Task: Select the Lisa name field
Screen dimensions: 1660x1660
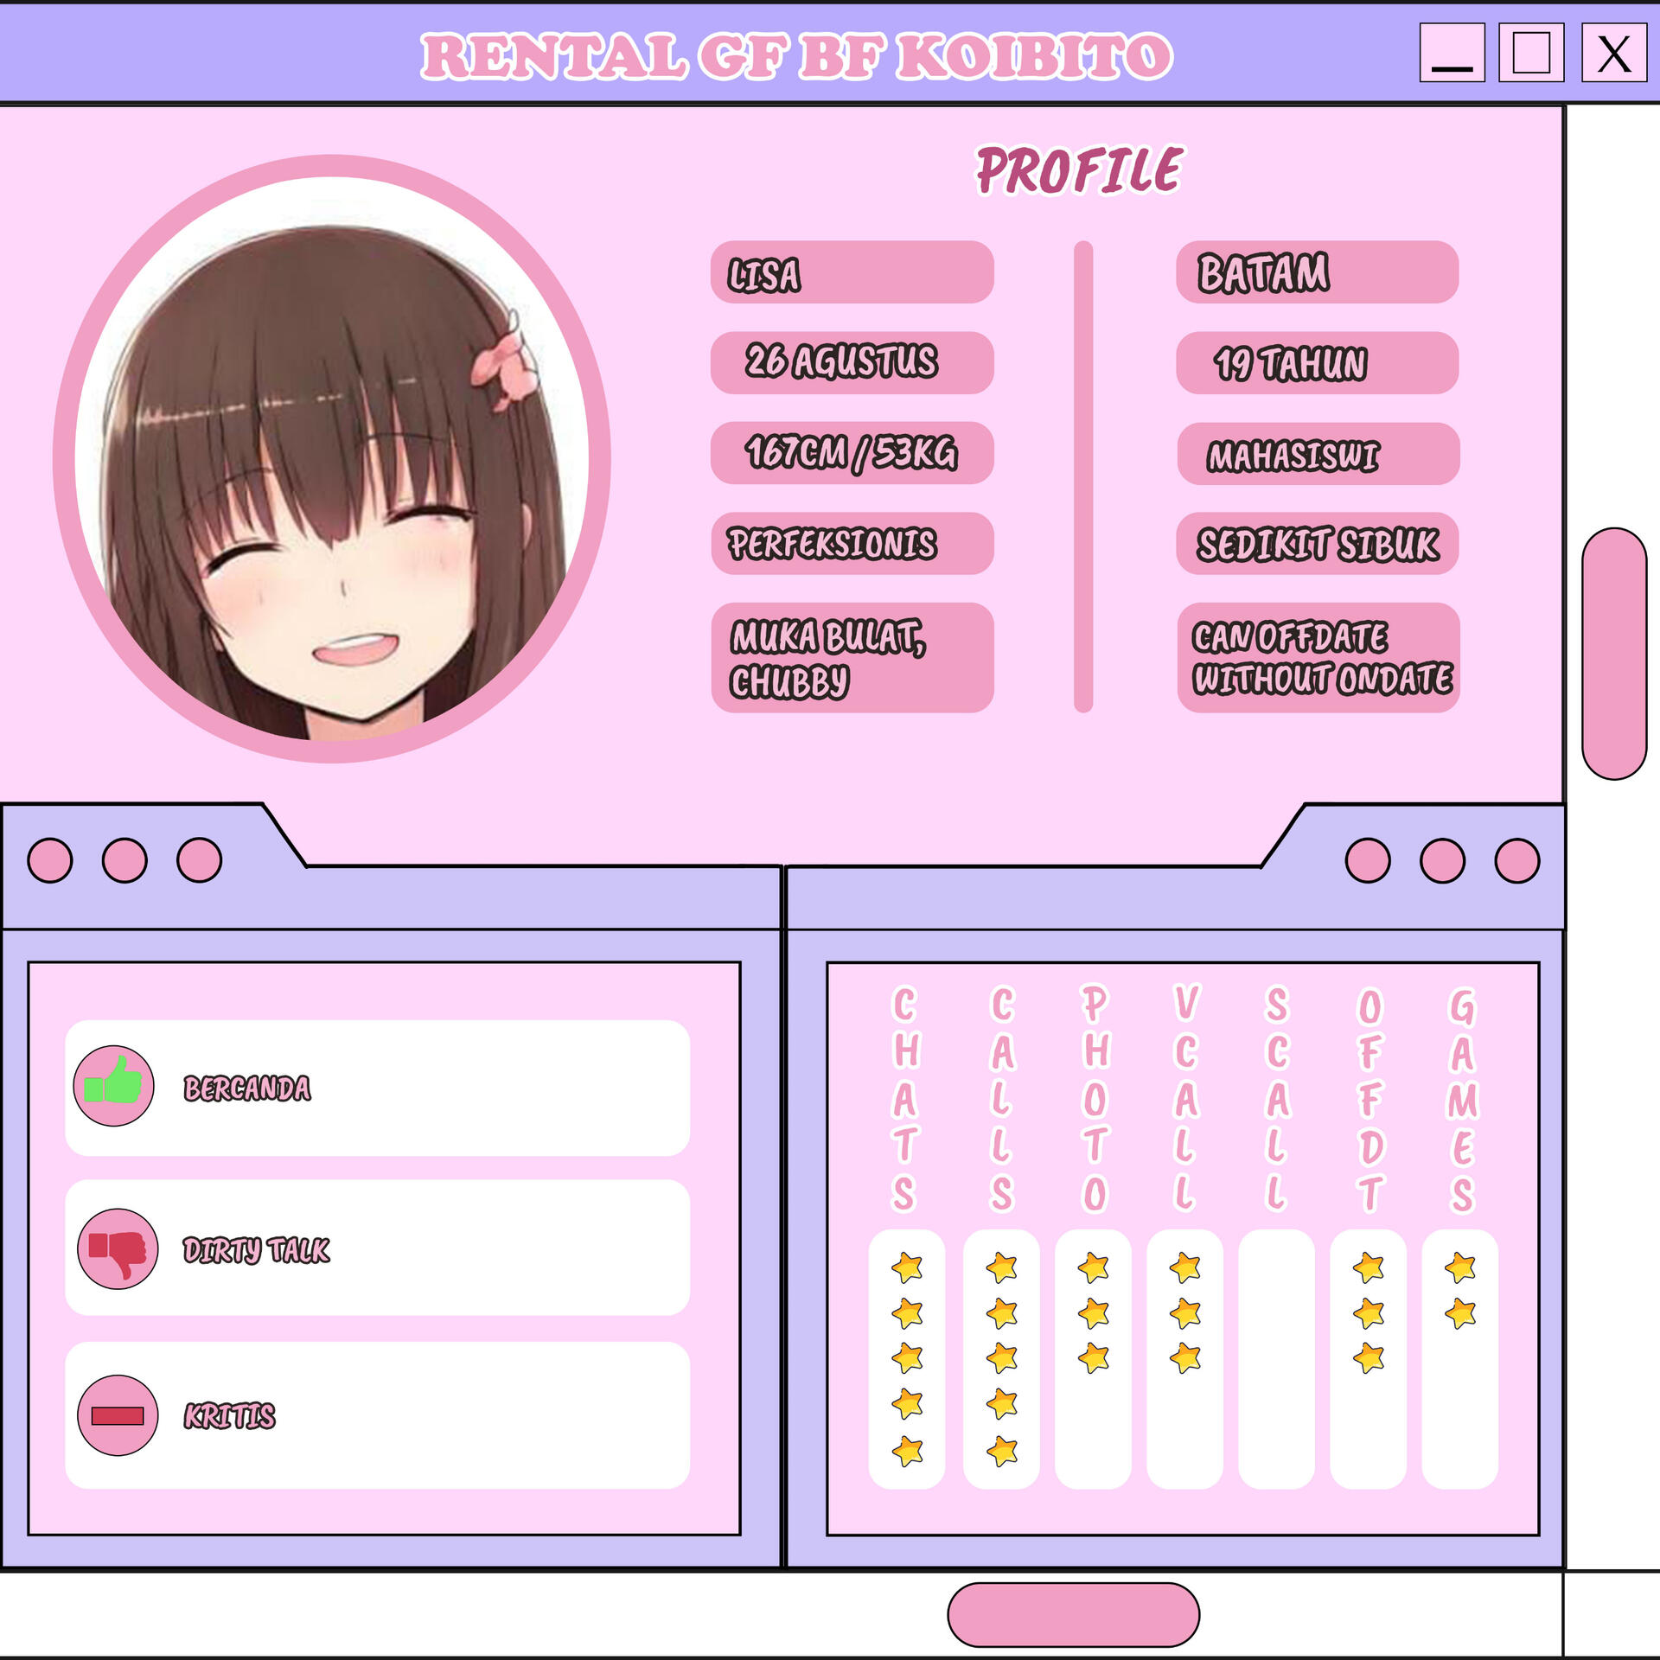Action: pos(852,272)
